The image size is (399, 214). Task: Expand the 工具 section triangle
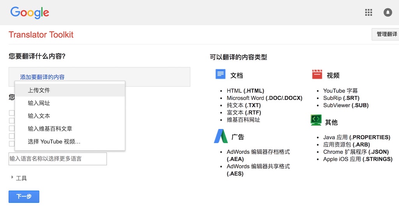coord(12,177)
